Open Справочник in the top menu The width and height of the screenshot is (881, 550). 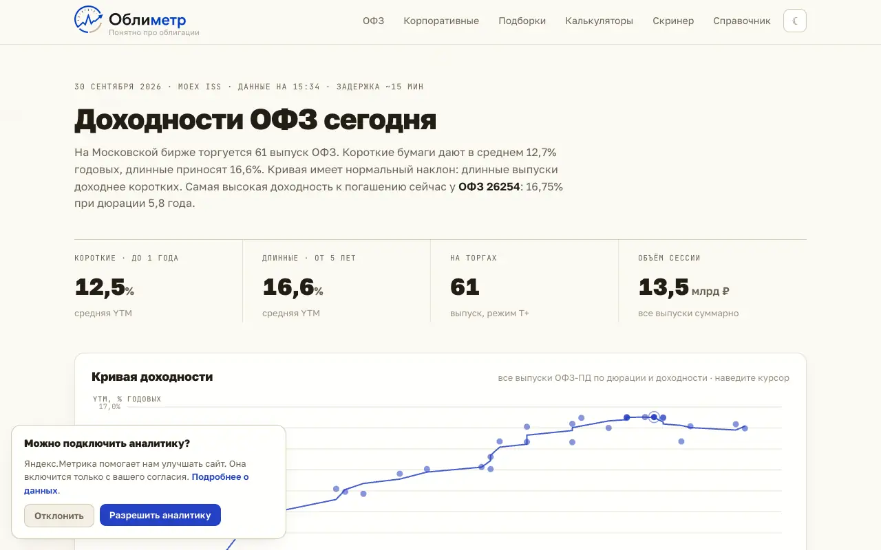pos(742,21)
